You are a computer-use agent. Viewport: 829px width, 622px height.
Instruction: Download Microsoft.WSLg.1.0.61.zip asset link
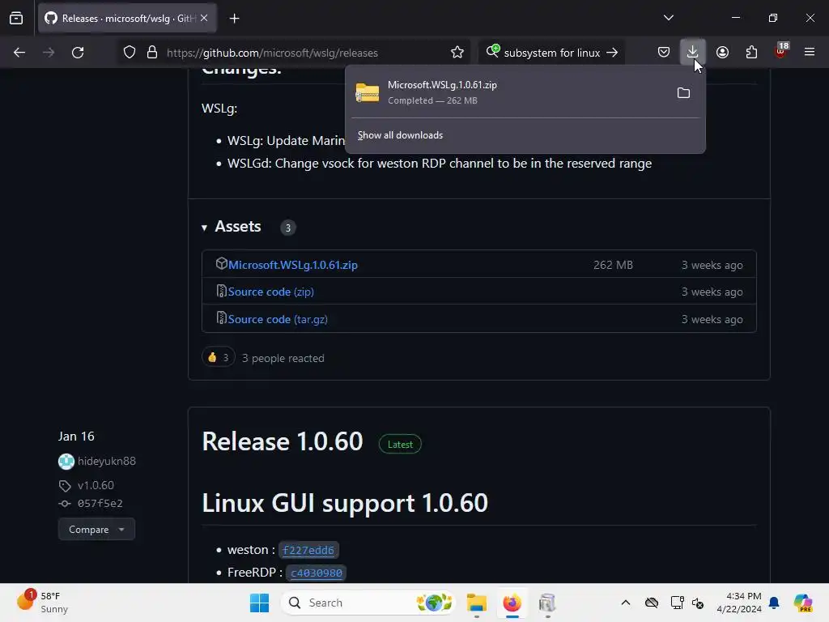coord(293,265)
